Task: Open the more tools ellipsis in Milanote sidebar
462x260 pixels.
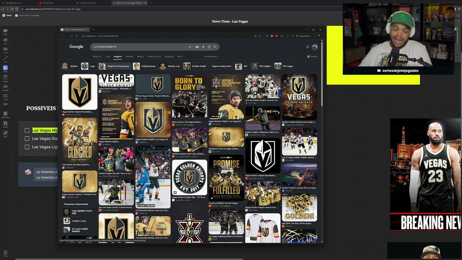Action: pyautogui.click(x=5, y=104)
